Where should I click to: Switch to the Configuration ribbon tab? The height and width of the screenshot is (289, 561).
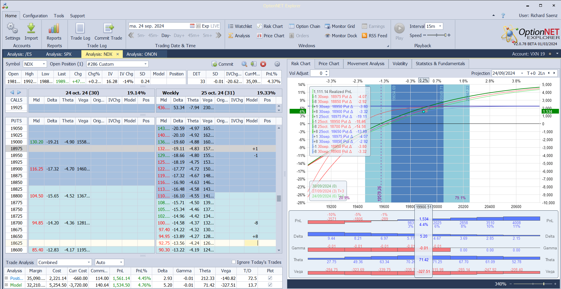click(35, 16)
